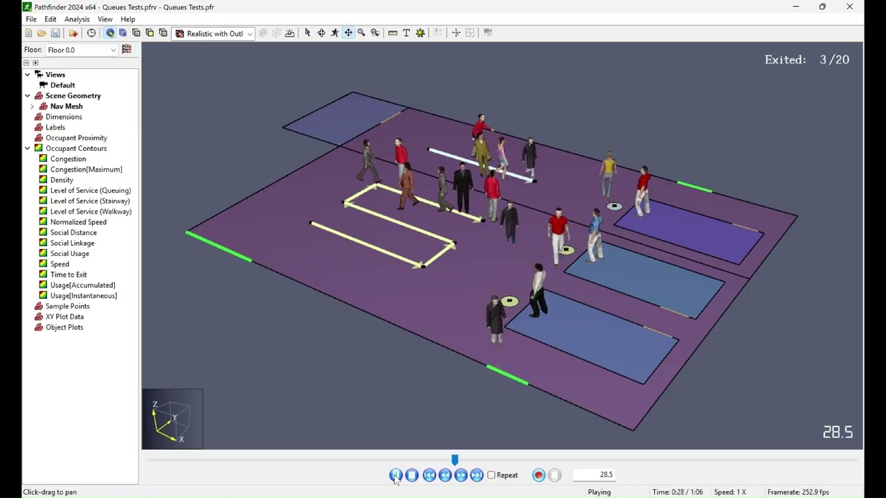Screen dimensions: 886x498
Task: Enable the Repeat checkbox
Action: (x=491, y=475)
